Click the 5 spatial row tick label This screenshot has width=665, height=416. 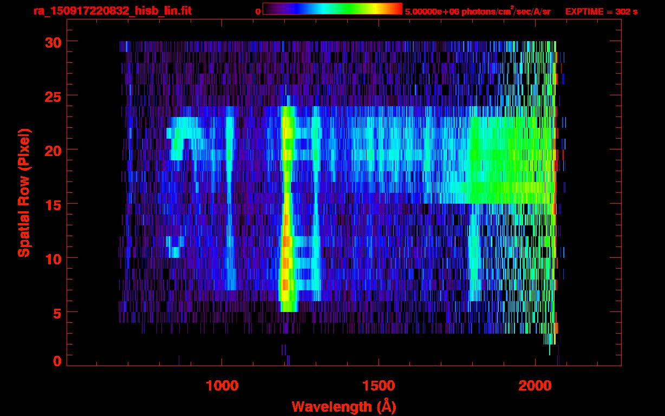(x=57, y=313)
